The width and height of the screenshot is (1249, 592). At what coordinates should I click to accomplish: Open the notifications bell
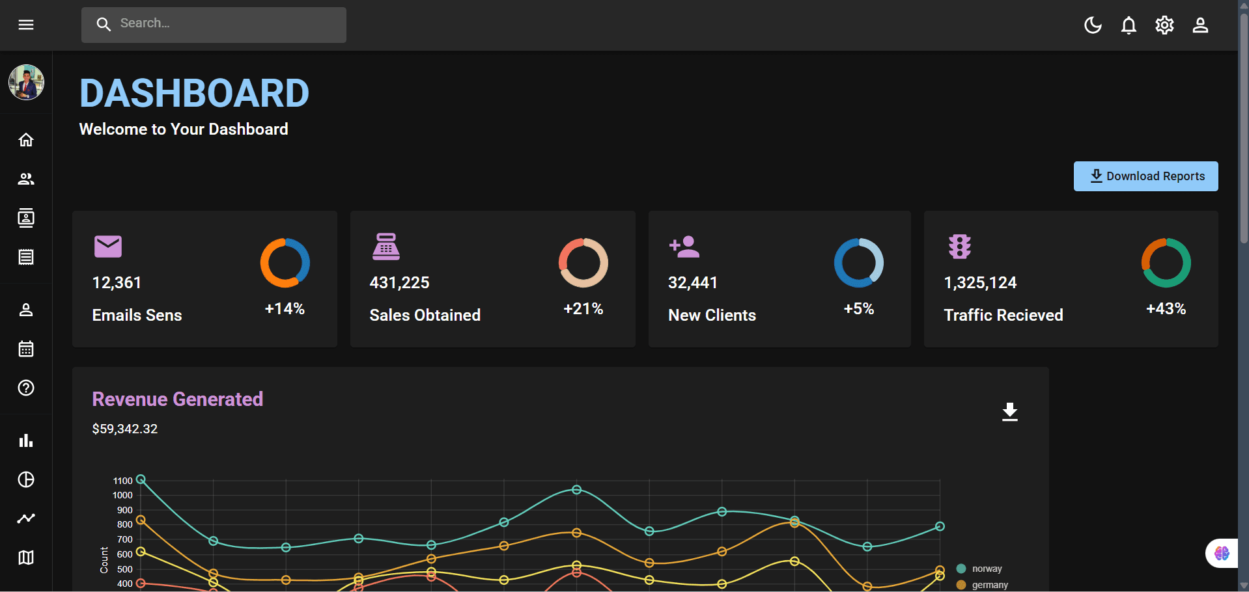[x=1129, y=25]
